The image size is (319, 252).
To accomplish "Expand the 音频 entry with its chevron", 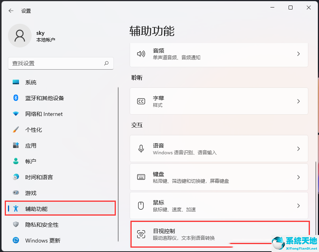I will (x=298, y=54).
